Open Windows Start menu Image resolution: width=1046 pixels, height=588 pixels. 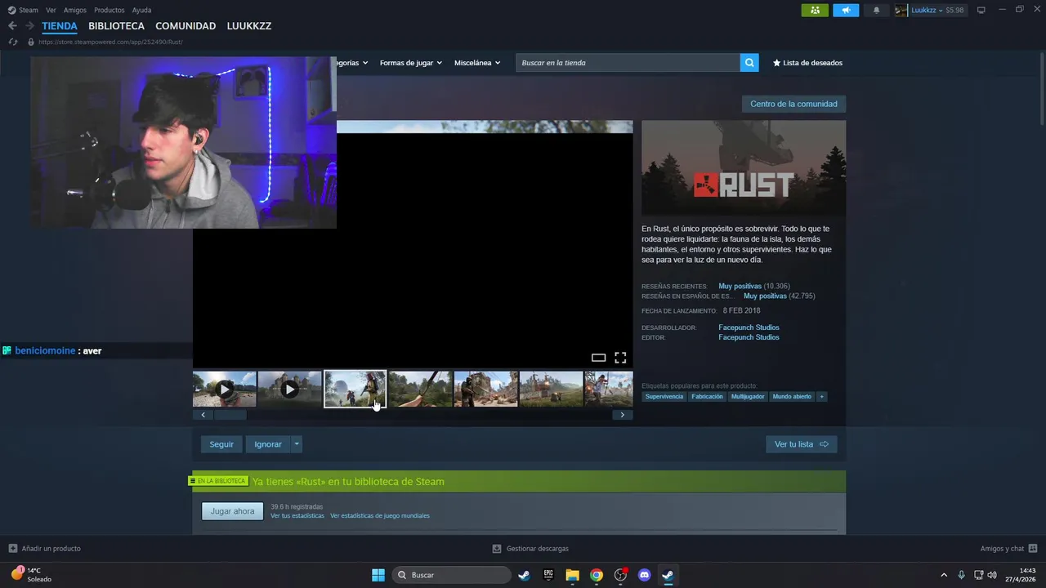tap(378, 575)
